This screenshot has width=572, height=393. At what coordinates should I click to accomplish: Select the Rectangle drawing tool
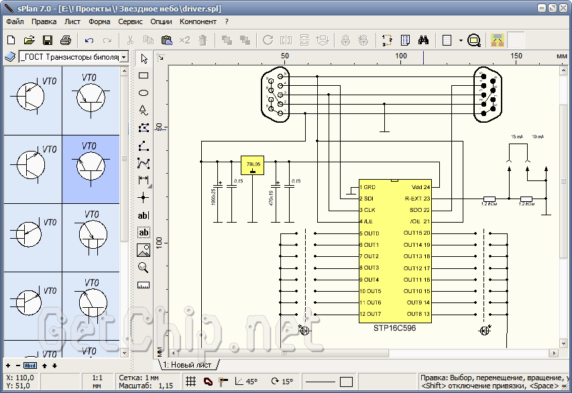click(143, 76)
